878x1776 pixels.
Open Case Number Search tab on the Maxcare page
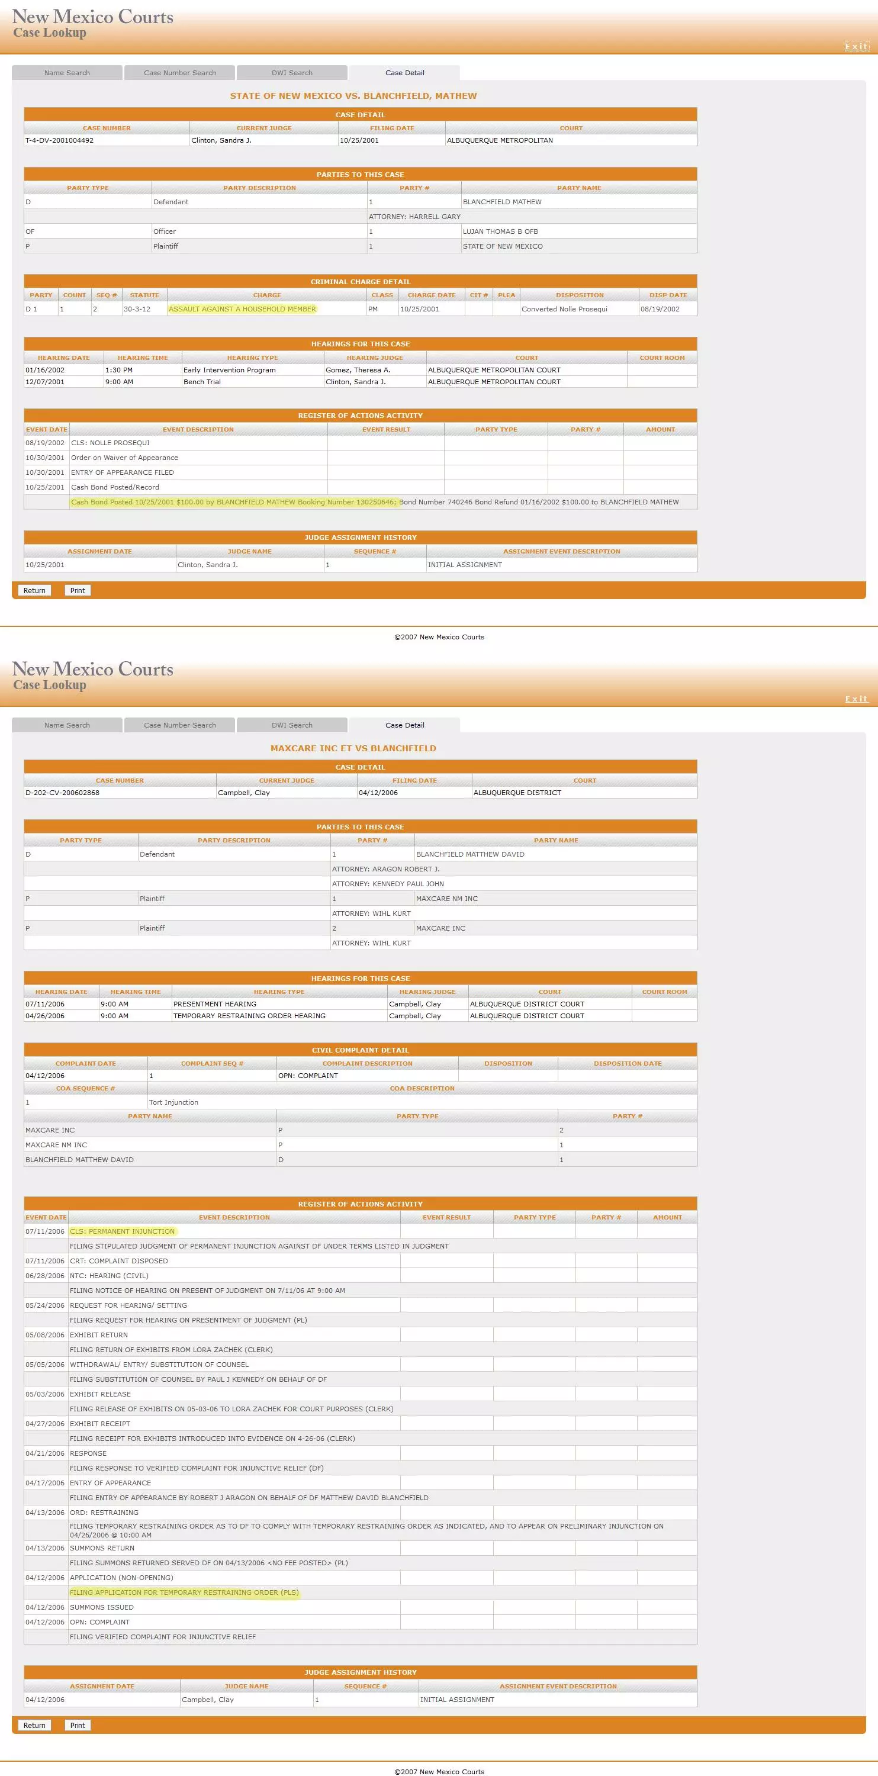coord(179,725)
